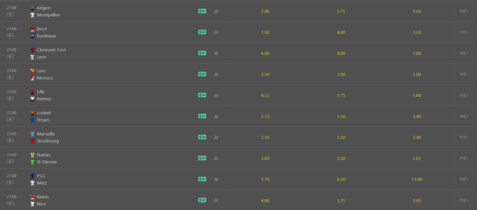477x210 pixels.
Task: Click the live stream icon for Nantes match
Action: tap(10, 161)
